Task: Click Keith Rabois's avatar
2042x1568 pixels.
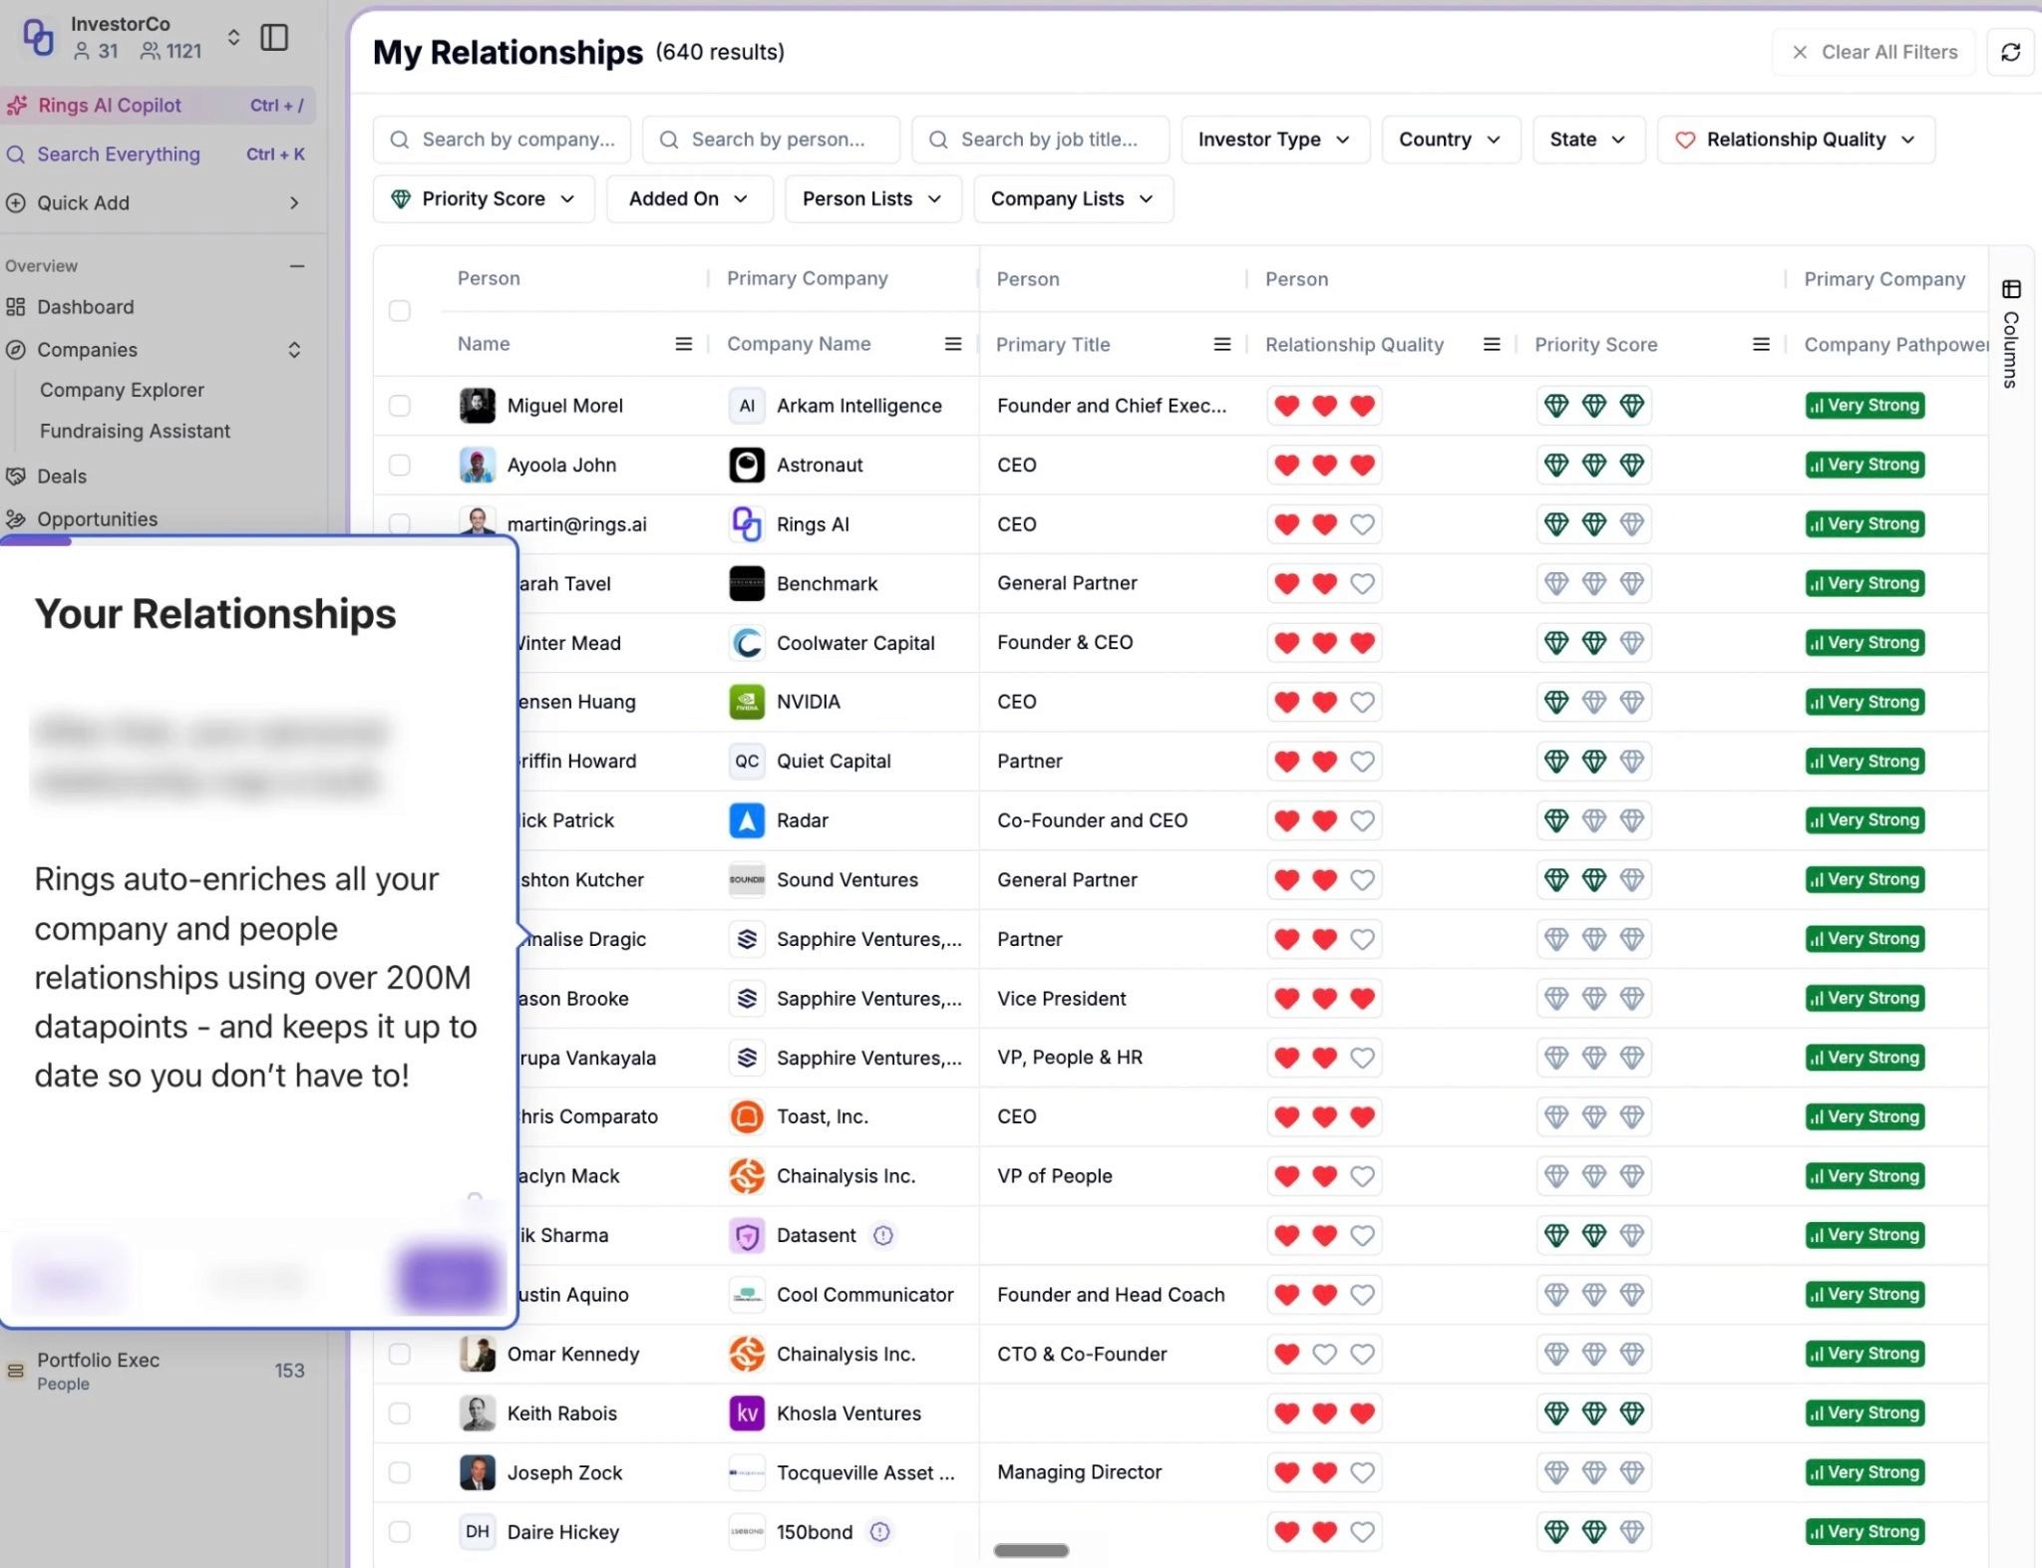Action: [478, 1412]
